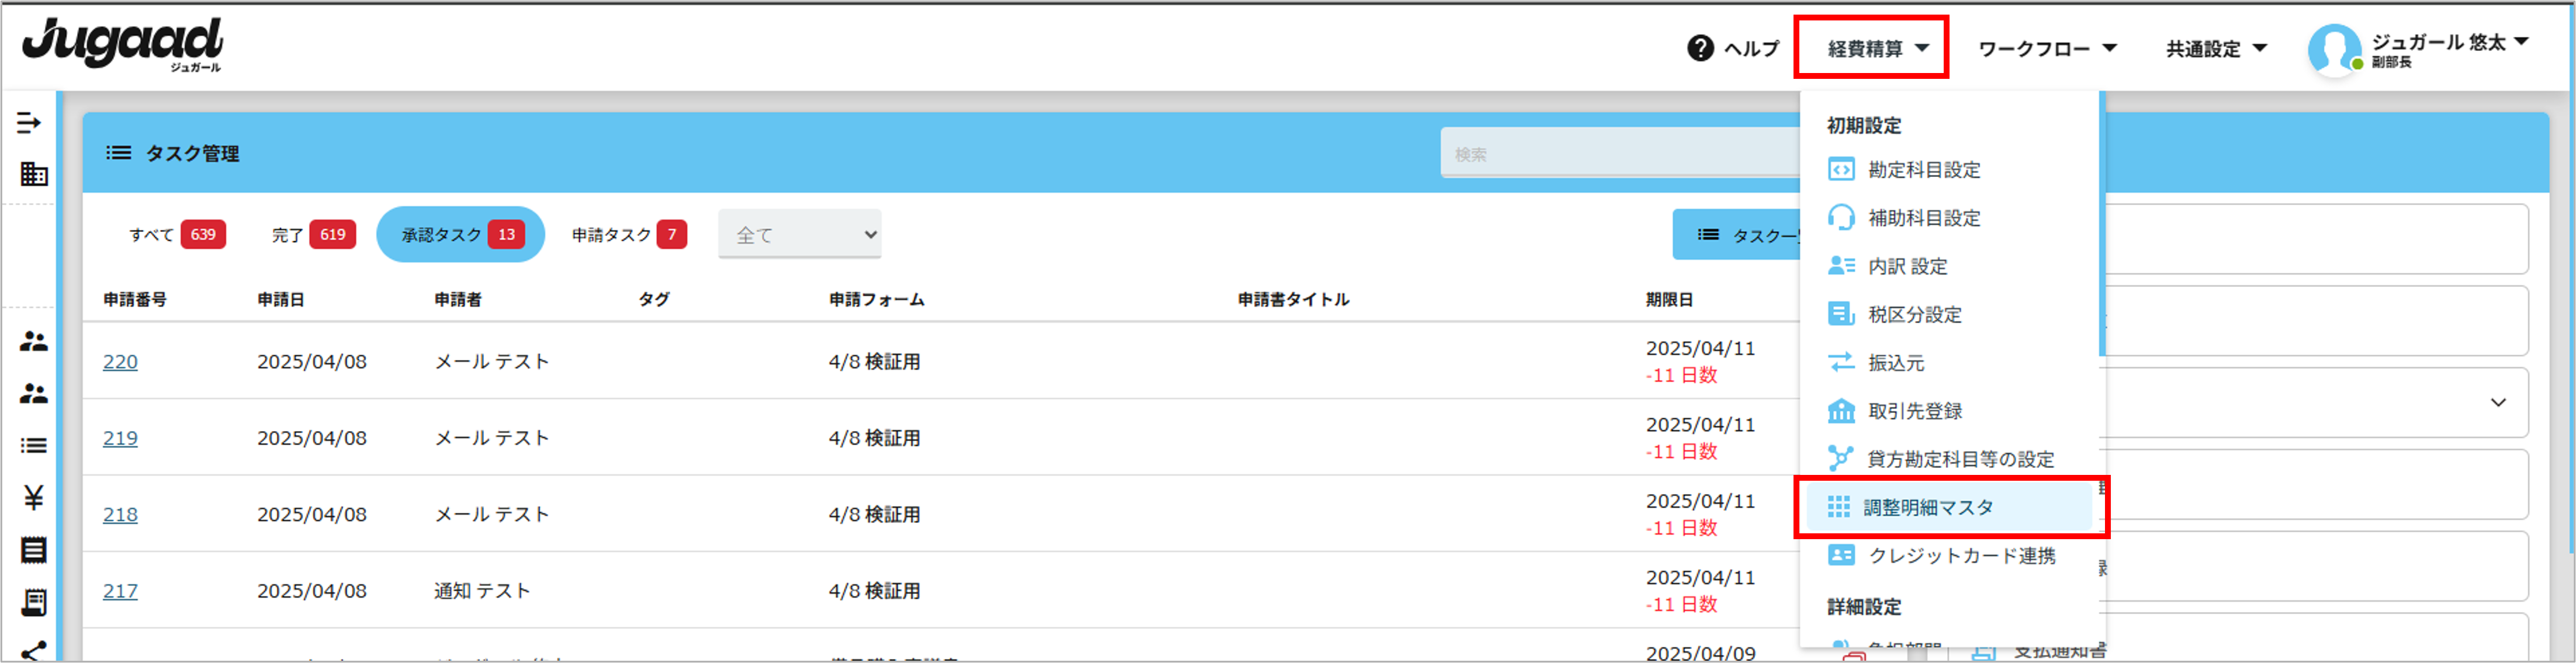Click the sidebar expand arrow icon
Screen dimensions: 2576x663
click(x=29, y=123)
